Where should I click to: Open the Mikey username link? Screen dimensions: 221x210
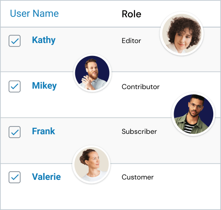(x=44, y=86)
